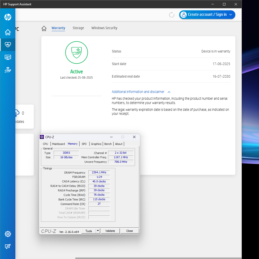
Task: Open the Windows Security tab
Action: point(104,28)
